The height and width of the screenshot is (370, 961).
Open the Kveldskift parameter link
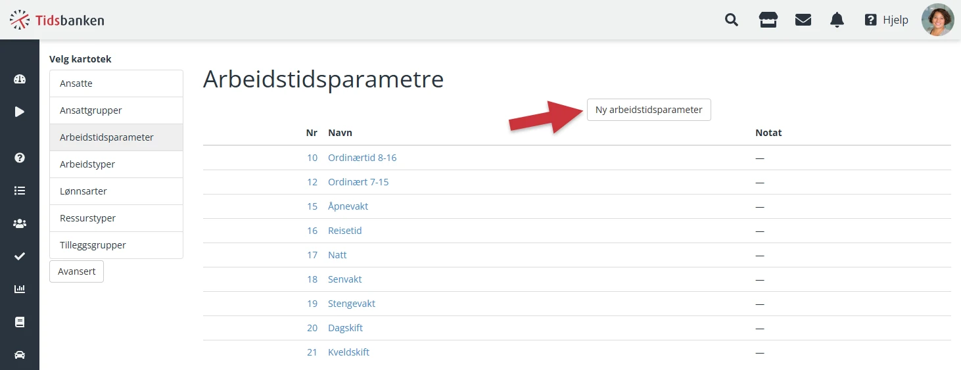click(x=348, y=352)
